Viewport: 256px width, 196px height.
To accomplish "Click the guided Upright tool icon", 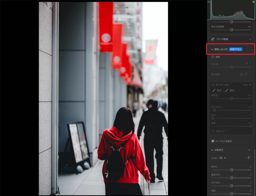I will [249, 158].
